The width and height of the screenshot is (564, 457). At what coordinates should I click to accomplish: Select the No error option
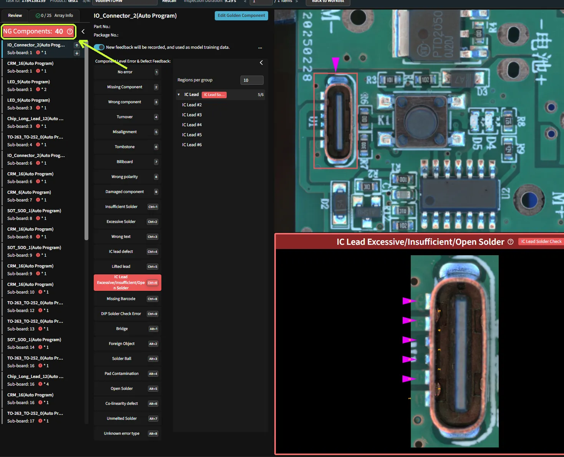[x=128, y=72]
